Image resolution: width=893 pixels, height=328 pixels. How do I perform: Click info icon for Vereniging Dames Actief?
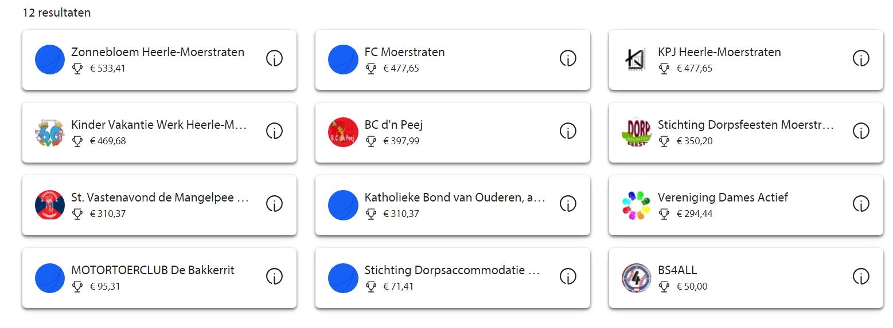click(x=861, y=204)
